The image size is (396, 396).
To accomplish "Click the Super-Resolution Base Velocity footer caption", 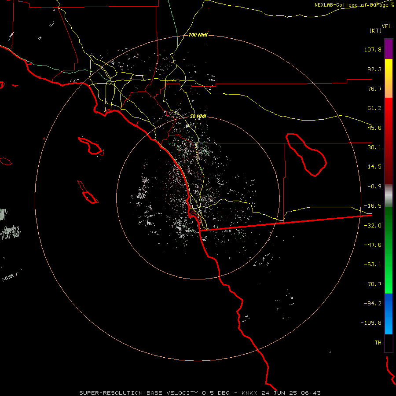I will tap(200, 393).
